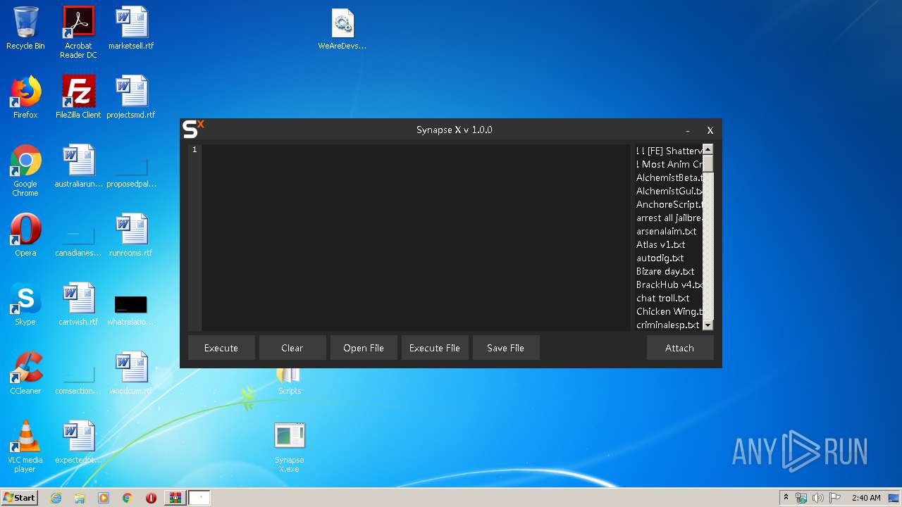Open the Recycle Bin desktop icon

[x=25, y=29]
